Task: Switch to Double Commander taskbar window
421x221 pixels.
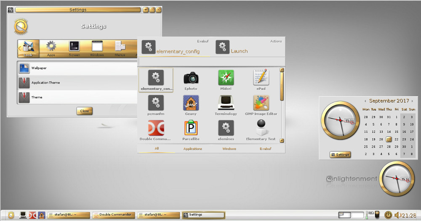Action: 114,215
